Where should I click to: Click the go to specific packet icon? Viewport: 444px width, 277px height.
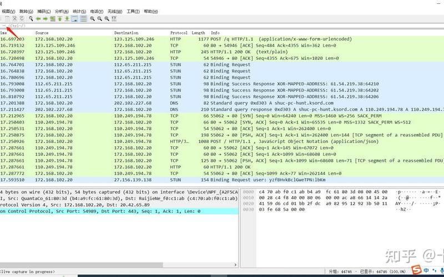point(53,19)
